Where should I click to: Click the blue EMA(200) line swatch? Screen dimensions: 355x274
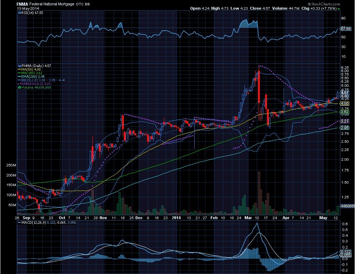pyautogui.click(x=19, y=76)
